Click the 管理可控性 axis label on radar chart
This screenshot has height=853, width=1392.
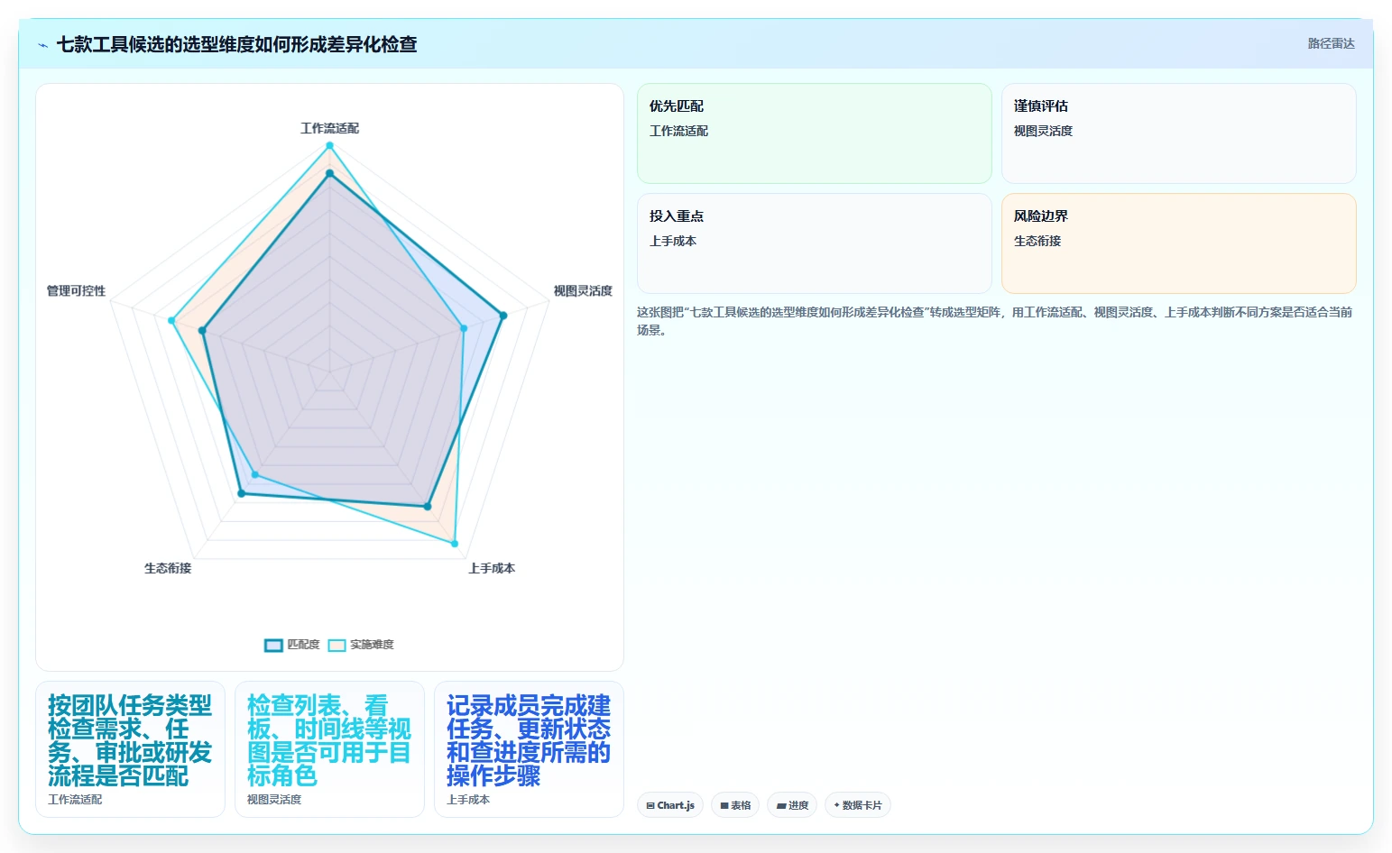point(76,290)
